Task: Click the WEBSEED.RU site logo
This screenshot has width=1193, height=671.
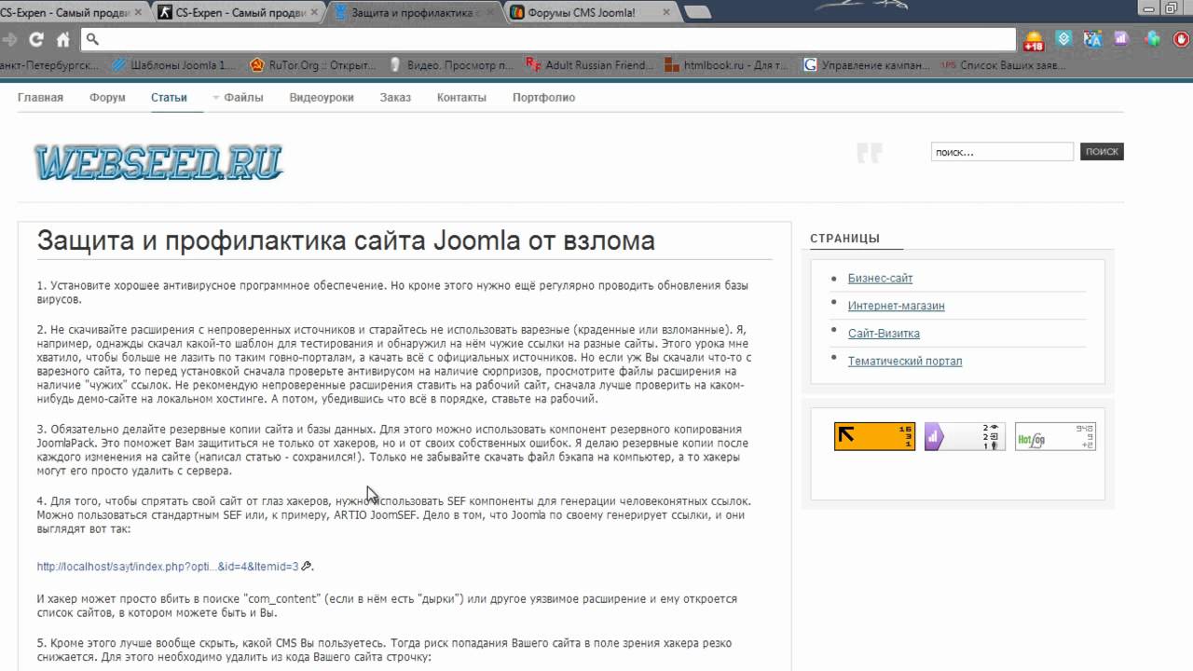Action: (x=158, y=162)
